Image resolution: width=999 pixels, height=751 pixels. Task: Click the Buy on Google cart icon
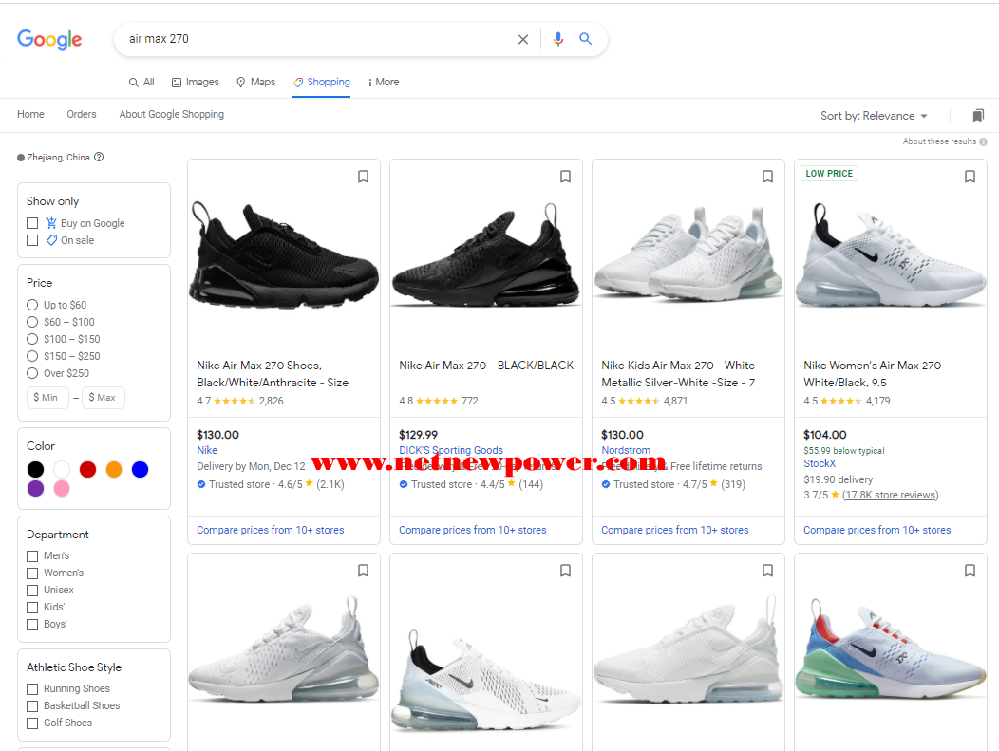(x=51, y=223)
